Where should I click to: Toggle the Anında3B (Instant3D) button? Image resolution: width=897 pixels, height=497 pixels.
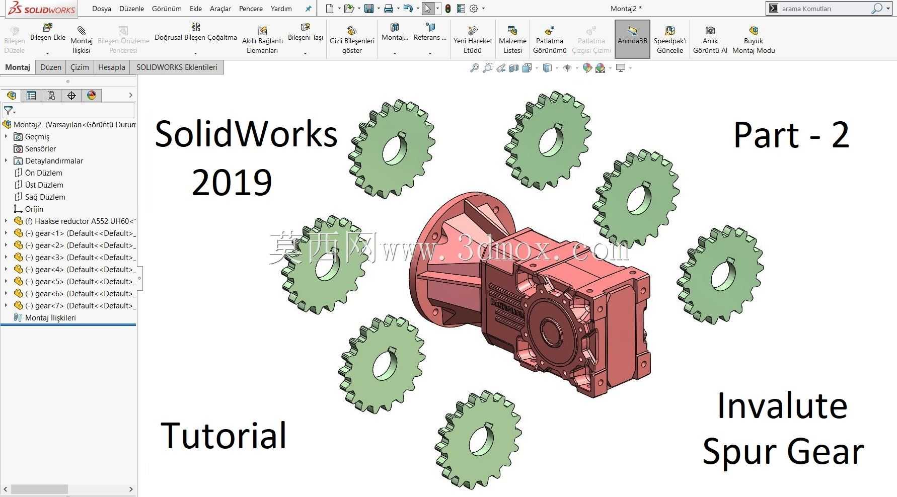pyautogui.click(x=632, y=39)
